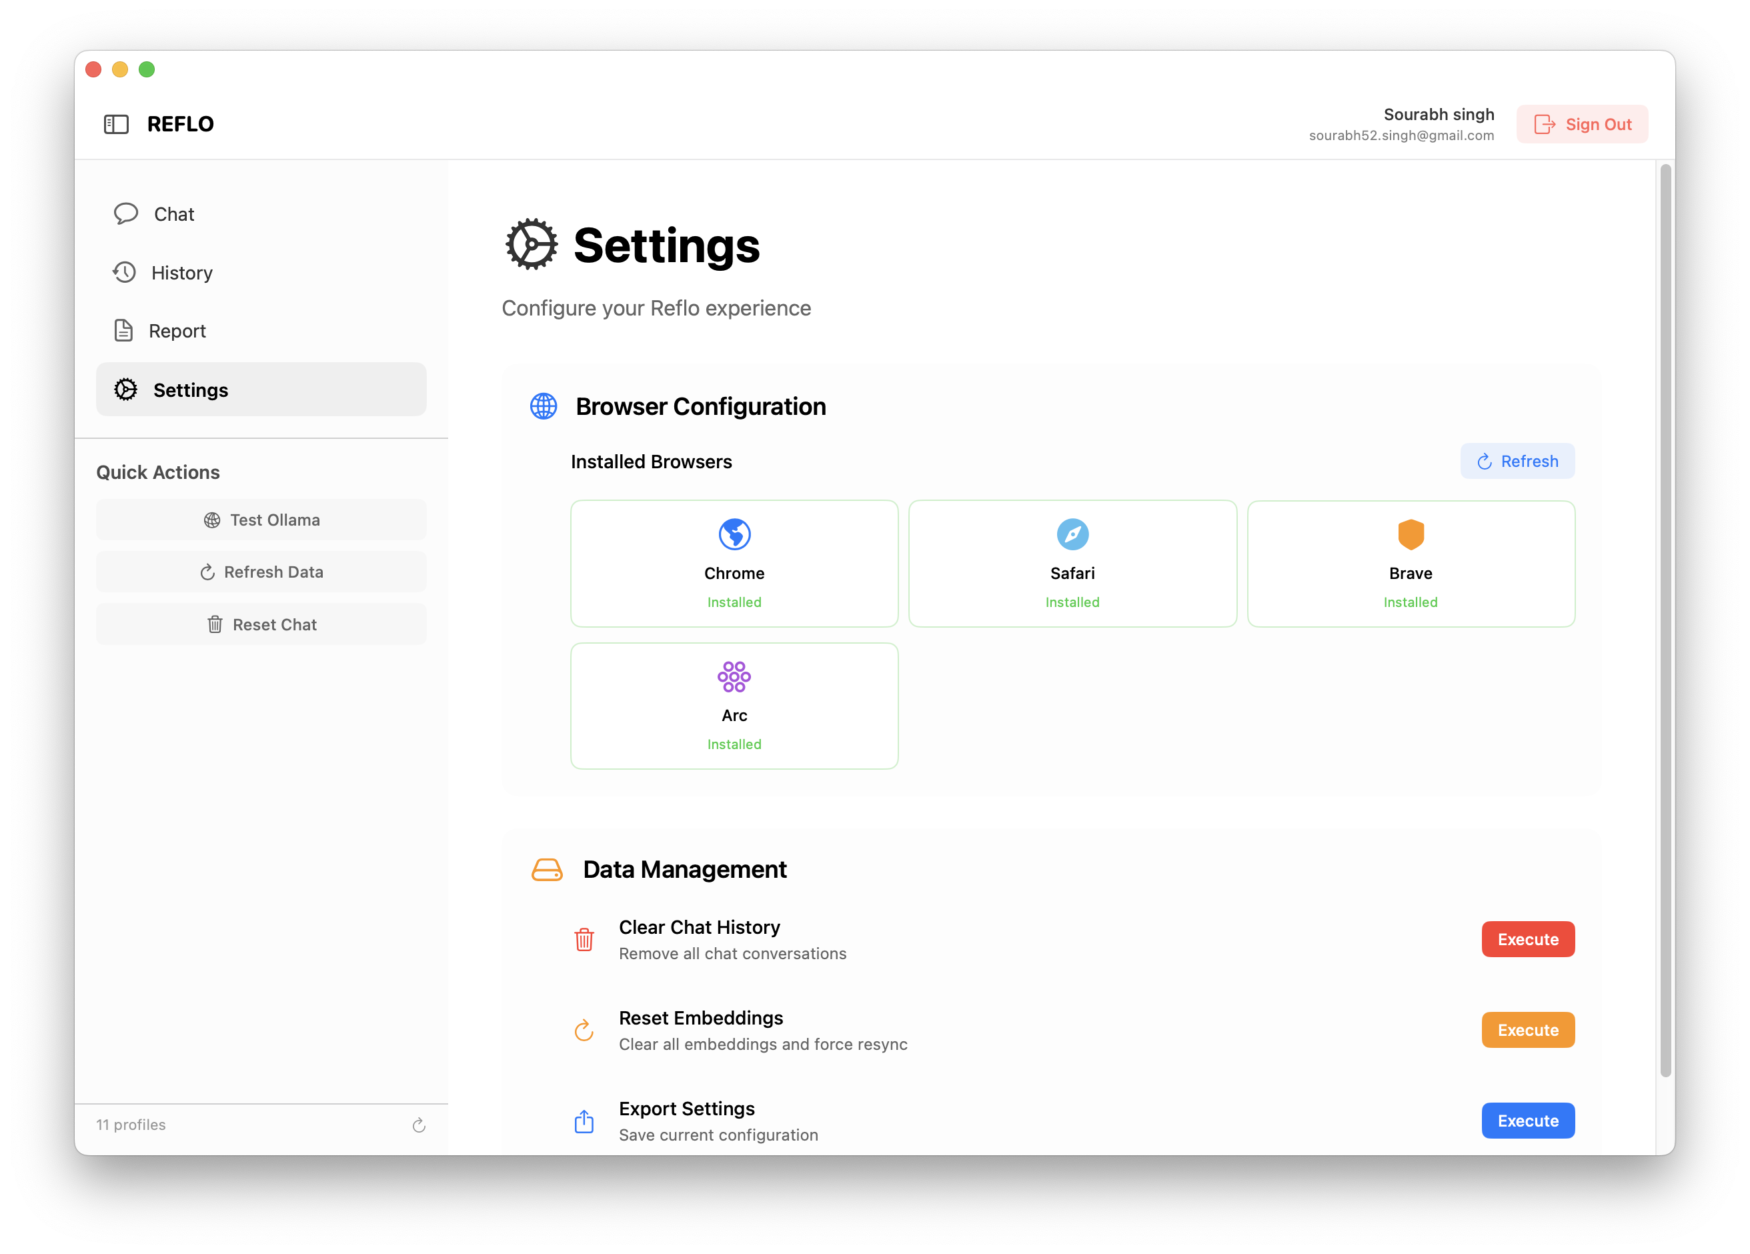Go to the History page
Viewport: 1750px width, 1254px height.
[x=181, y=272]
